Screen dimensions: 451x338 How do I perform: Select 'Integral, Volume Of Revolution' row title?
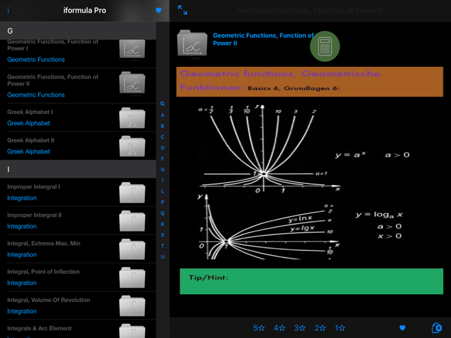pos(48,300)
